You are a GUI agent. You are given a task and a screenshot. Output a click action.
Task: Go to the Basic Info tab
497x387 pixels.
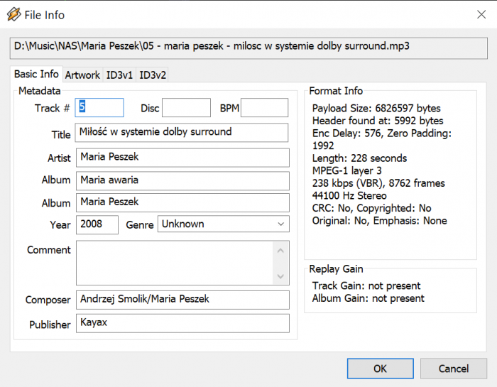(x=36, y=74)
